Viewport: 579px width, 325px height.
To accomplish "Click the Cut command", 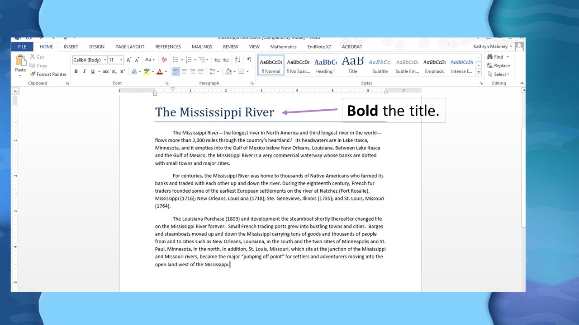I will click(x=37, y=57).
